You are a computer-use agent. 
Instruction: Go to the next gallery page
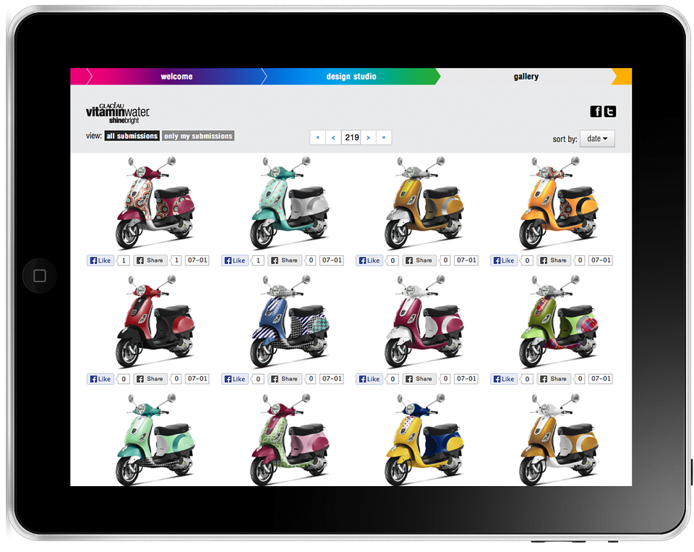point(368,137)
